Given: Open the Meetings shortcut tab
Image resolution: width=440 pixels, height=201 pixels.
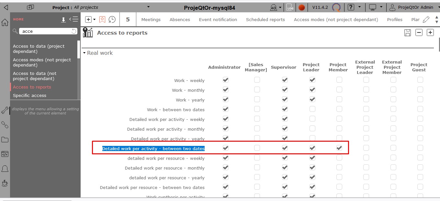Looking at the screenshot, I should (x=151, y=19).
